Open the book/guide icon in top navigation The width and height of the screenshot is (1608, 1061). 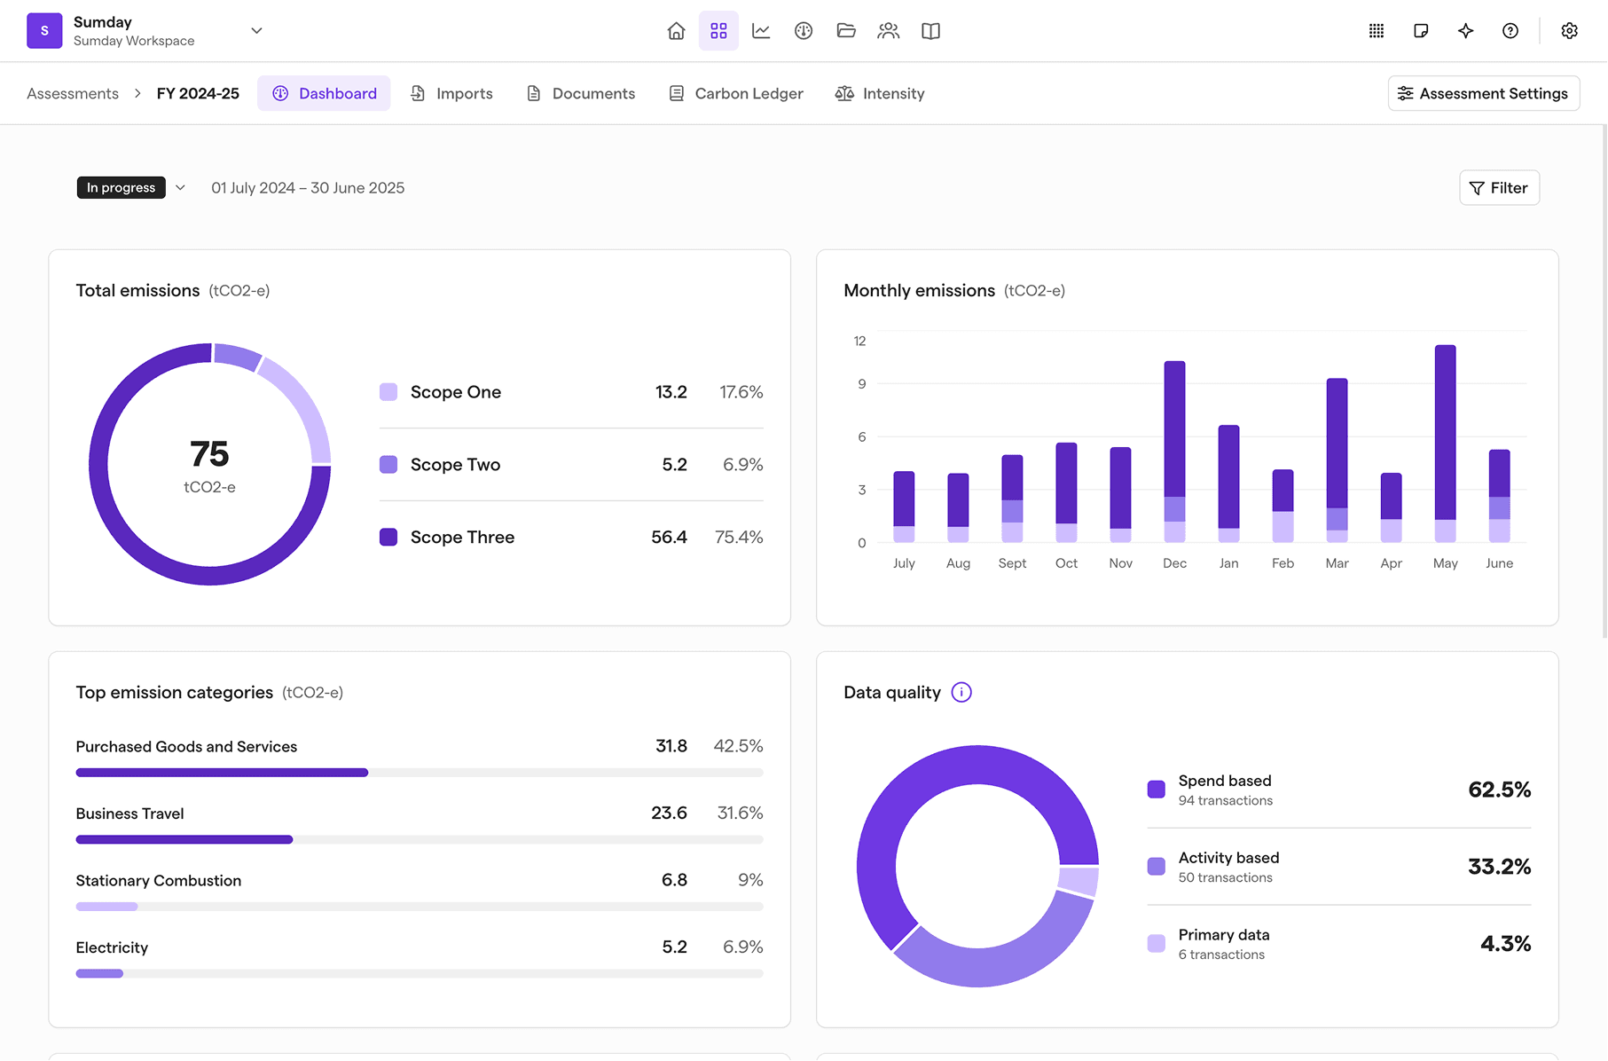(930, 31)
